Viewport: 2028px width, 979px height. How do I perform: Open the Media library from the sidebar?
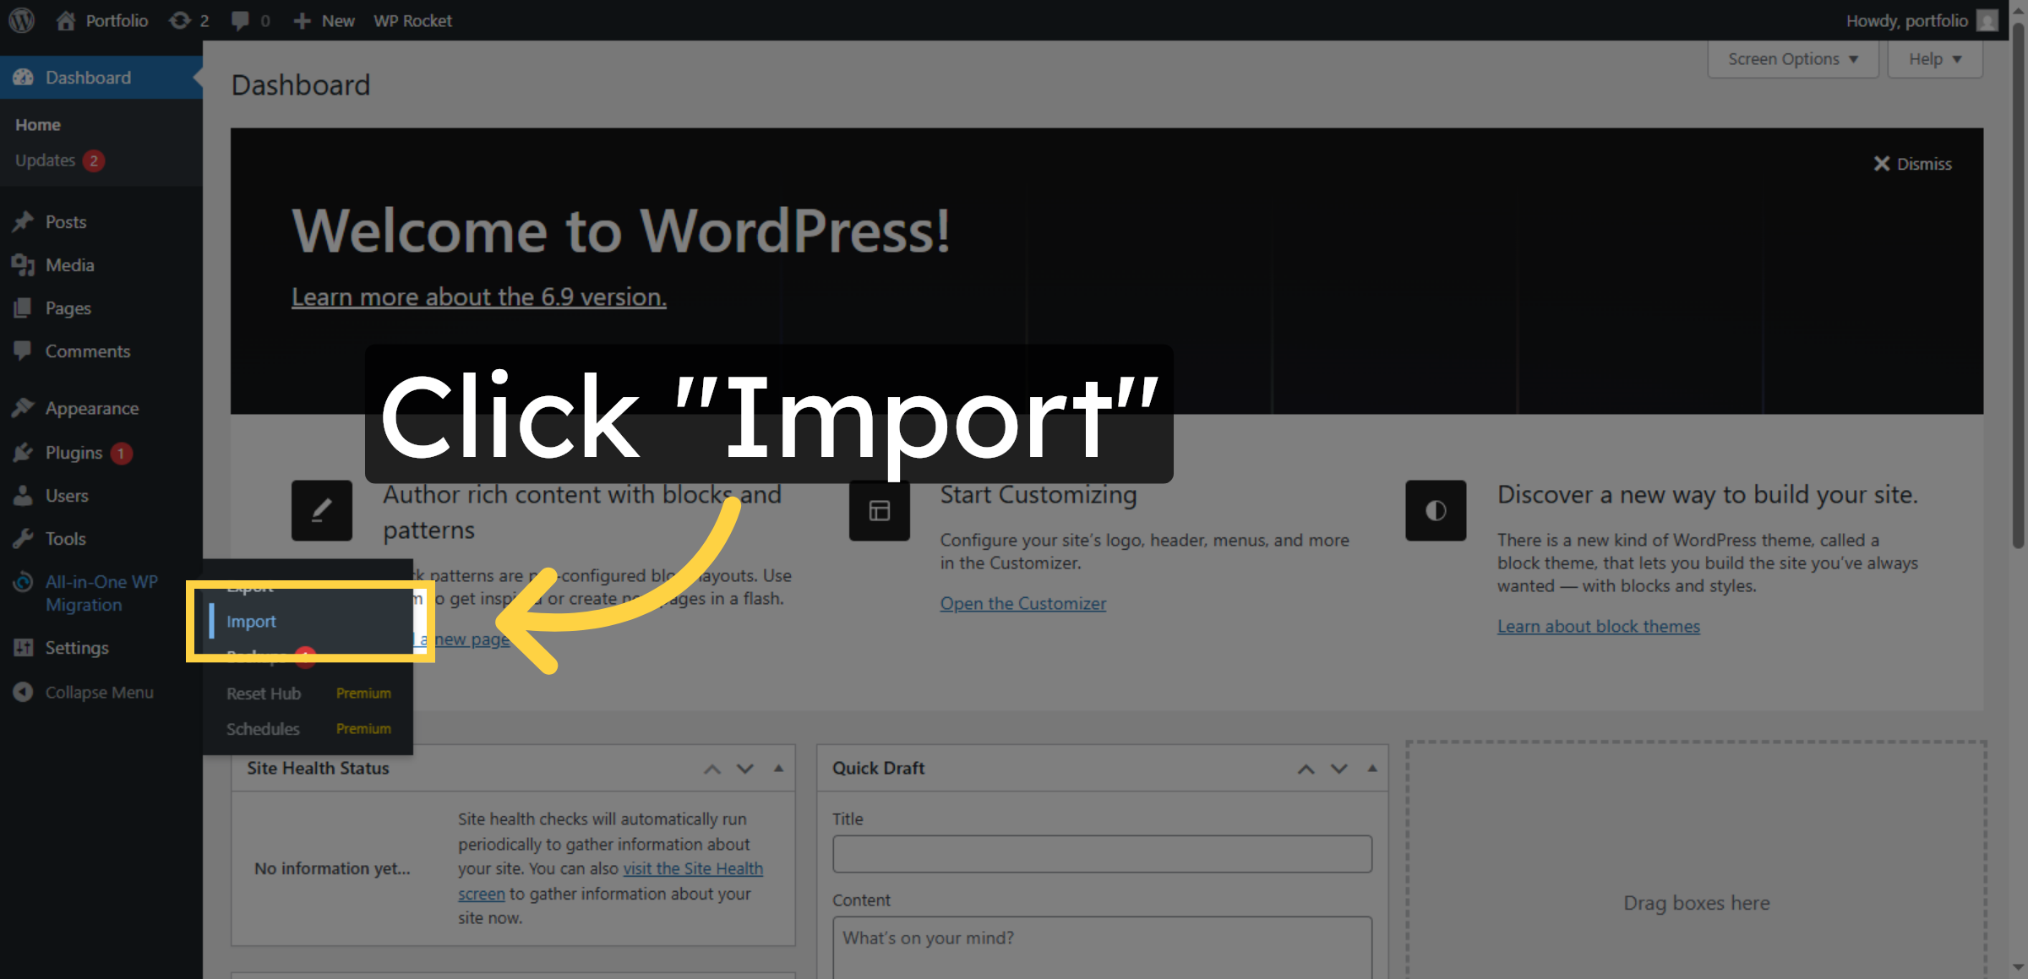pyautogui.click(x=69, y=264)
